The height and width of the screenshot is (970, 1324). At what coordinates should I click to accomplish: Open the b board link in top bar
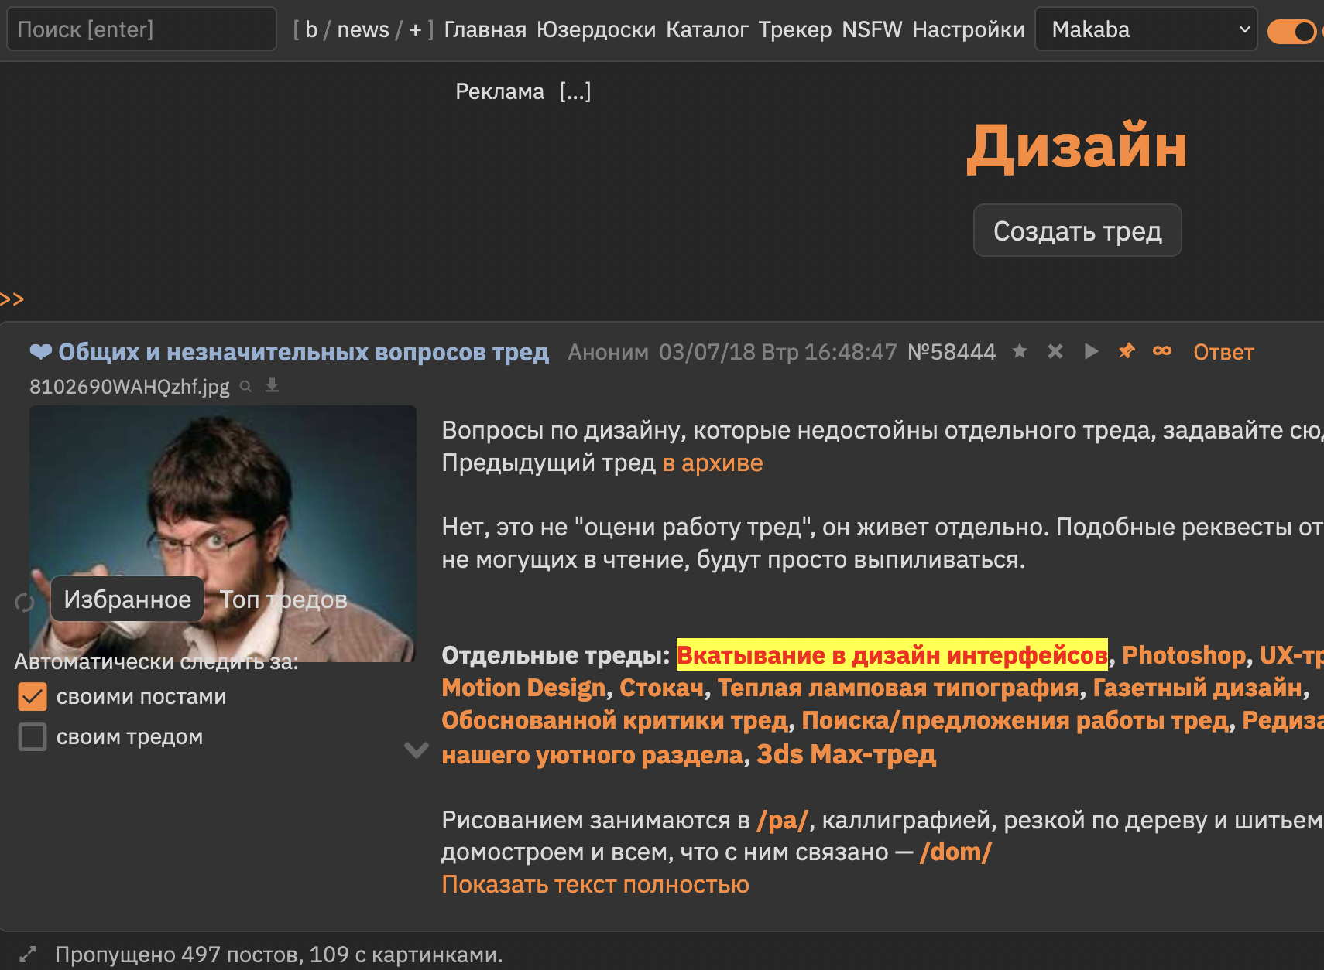[x=311, y=29]
